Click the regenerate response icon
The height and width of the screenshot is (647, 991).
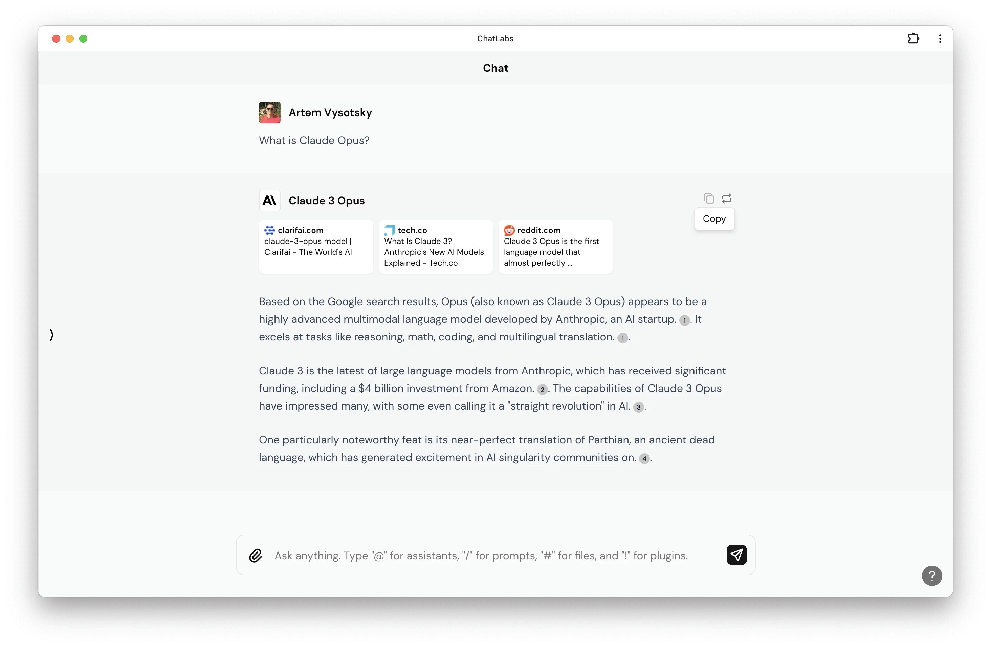(727, 197)
